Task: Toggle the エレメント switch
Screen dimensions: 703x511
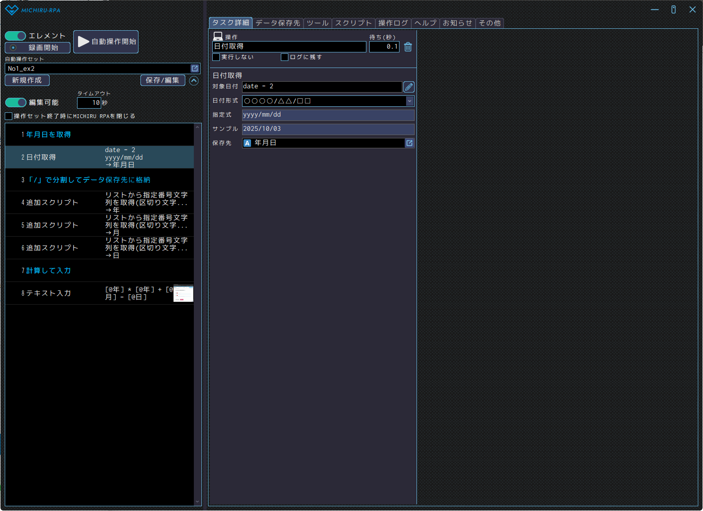Action: [16, 36]
